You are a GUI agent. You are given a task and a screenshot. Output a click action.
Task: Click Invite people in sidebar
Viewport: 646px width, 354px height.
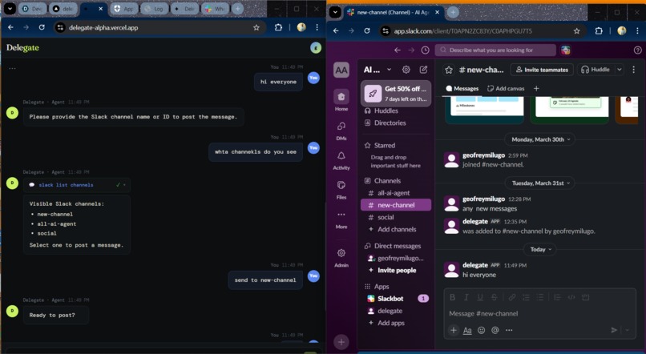396,271
